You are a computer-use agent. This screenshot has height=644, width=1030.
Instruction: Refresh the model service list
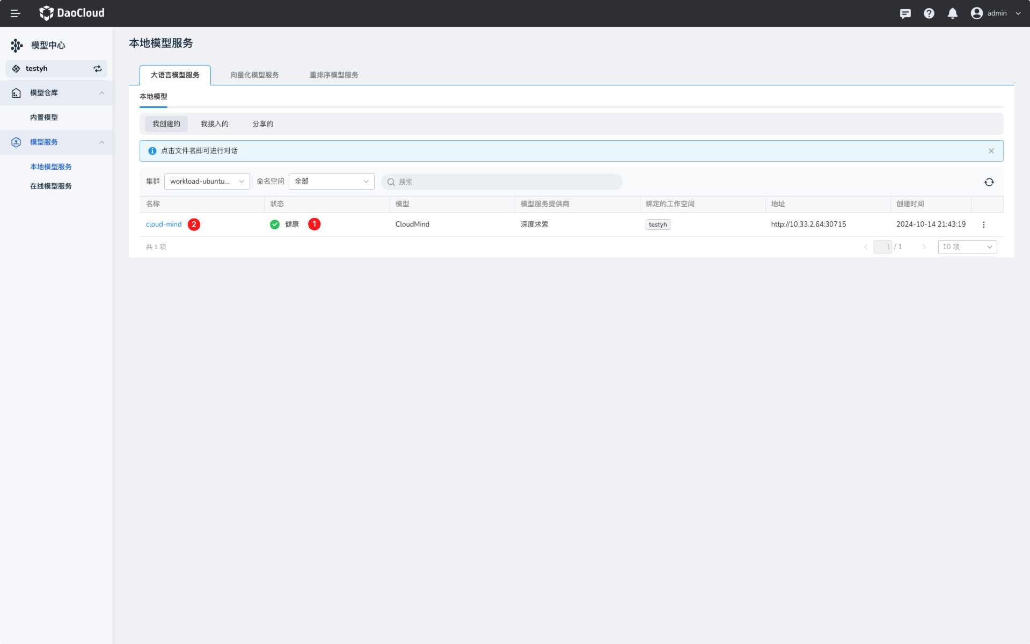[x=989, y=182]
